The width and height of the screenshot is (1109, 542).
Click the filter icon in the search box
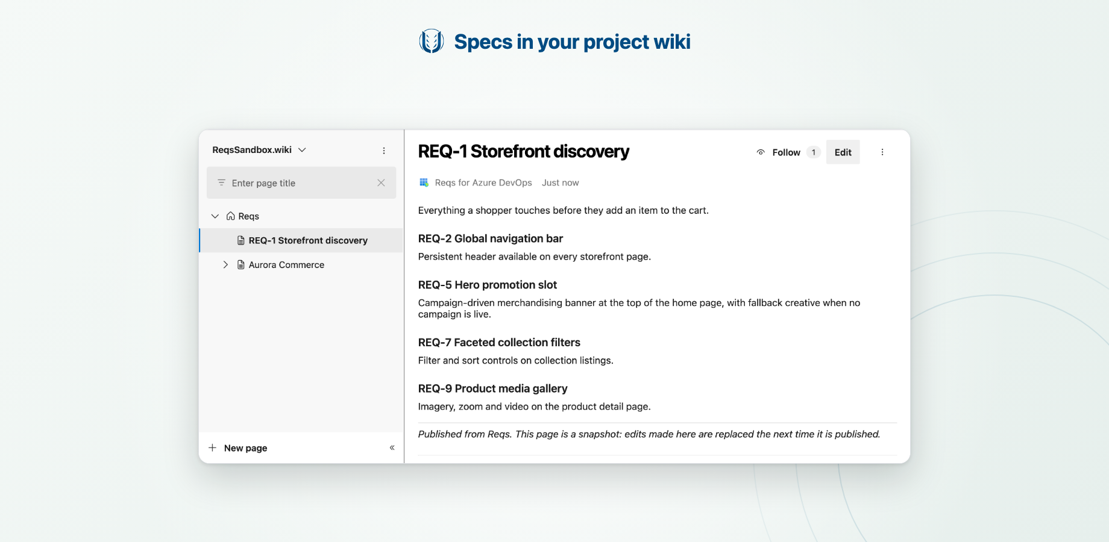point(221,182)
